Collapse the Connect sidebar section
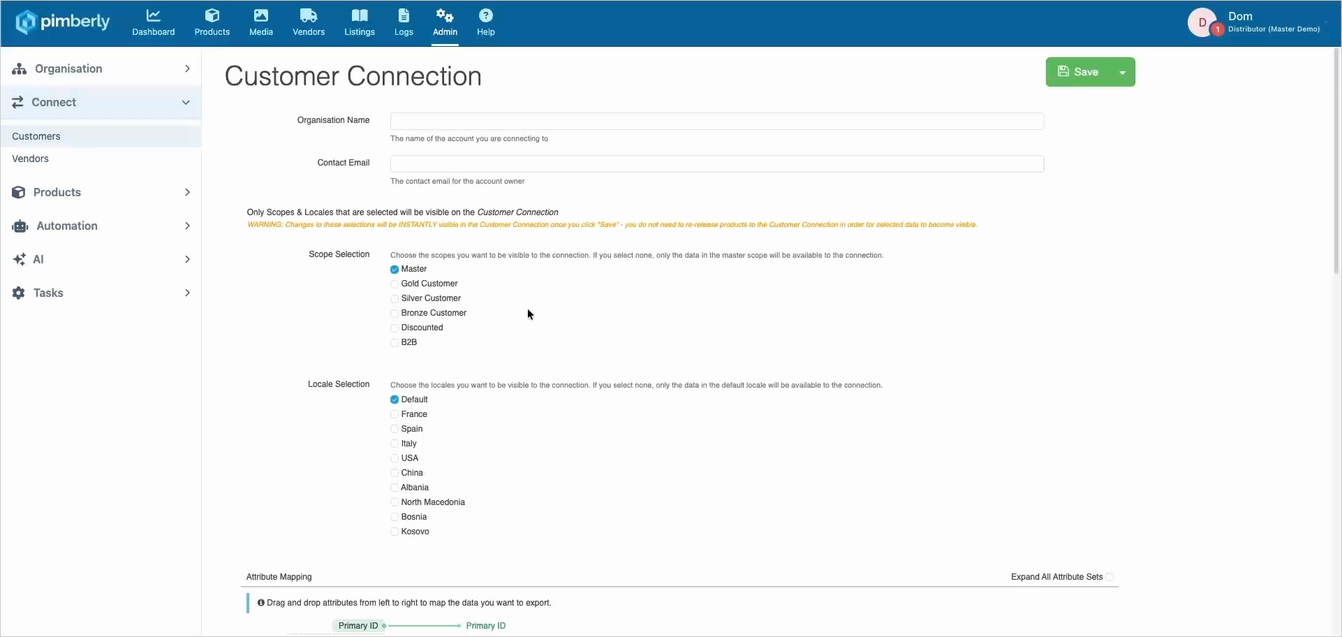The image size is (1342, 637). point(101,103)
